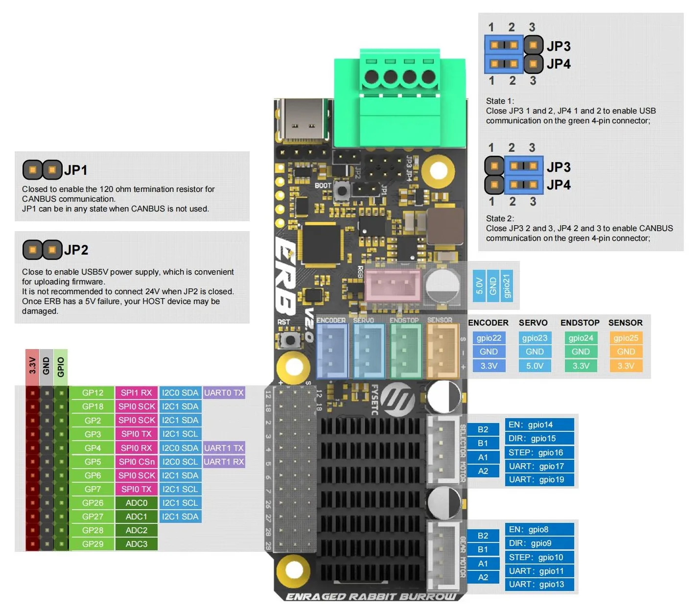Select the gpio23 servo label
This screenshot has height=612, width=700.
pos(535,338)
